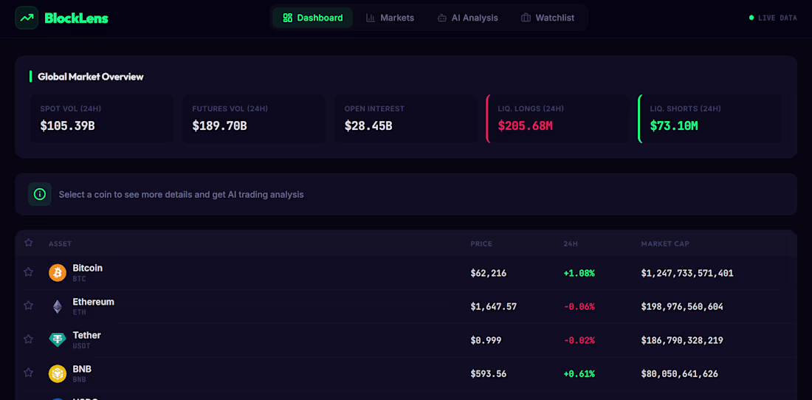Click Bitcoin's +1.08% change value

tap(579, 273)
